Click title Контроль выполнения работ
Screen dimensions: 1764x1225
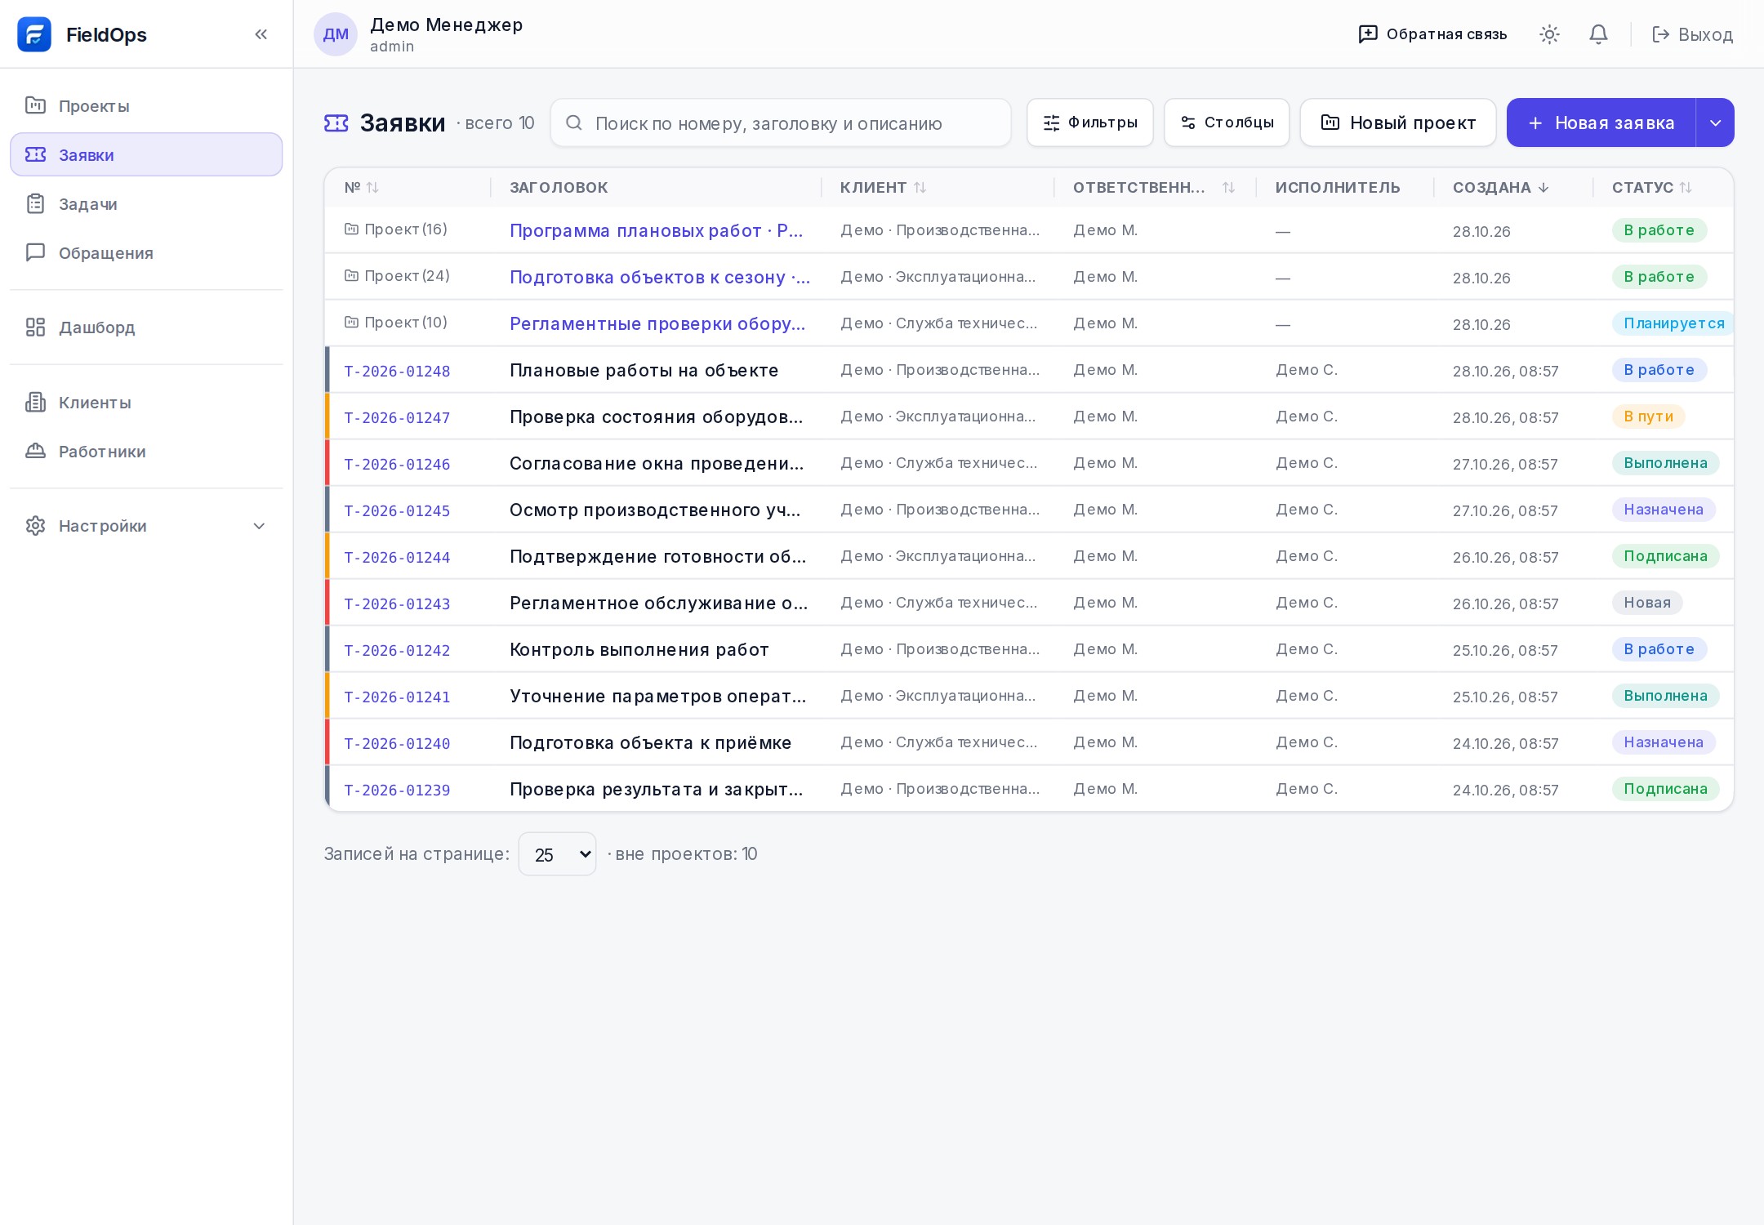coord(639,649)
